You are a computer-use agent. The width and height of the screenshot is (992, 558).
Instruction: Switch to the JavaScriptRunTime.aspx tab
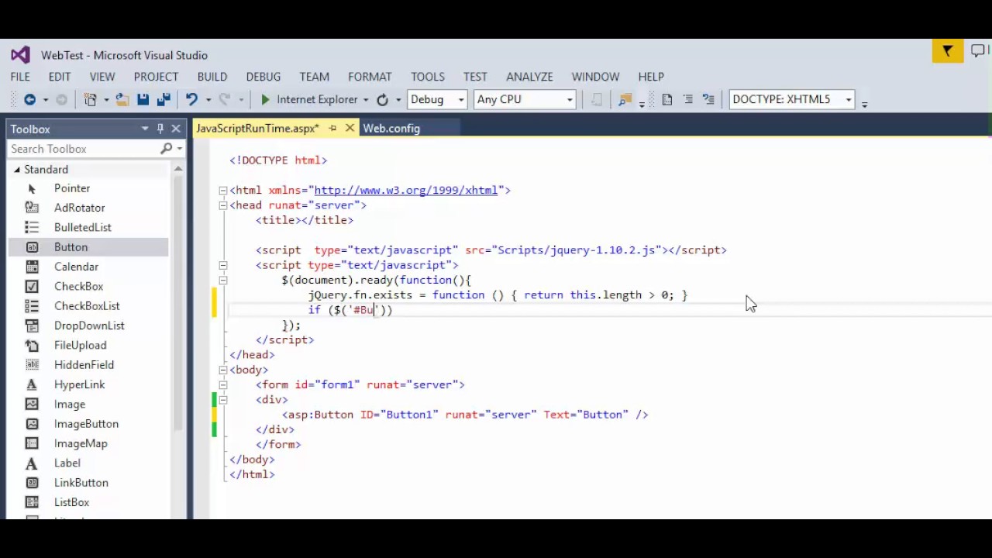(257, 129)
